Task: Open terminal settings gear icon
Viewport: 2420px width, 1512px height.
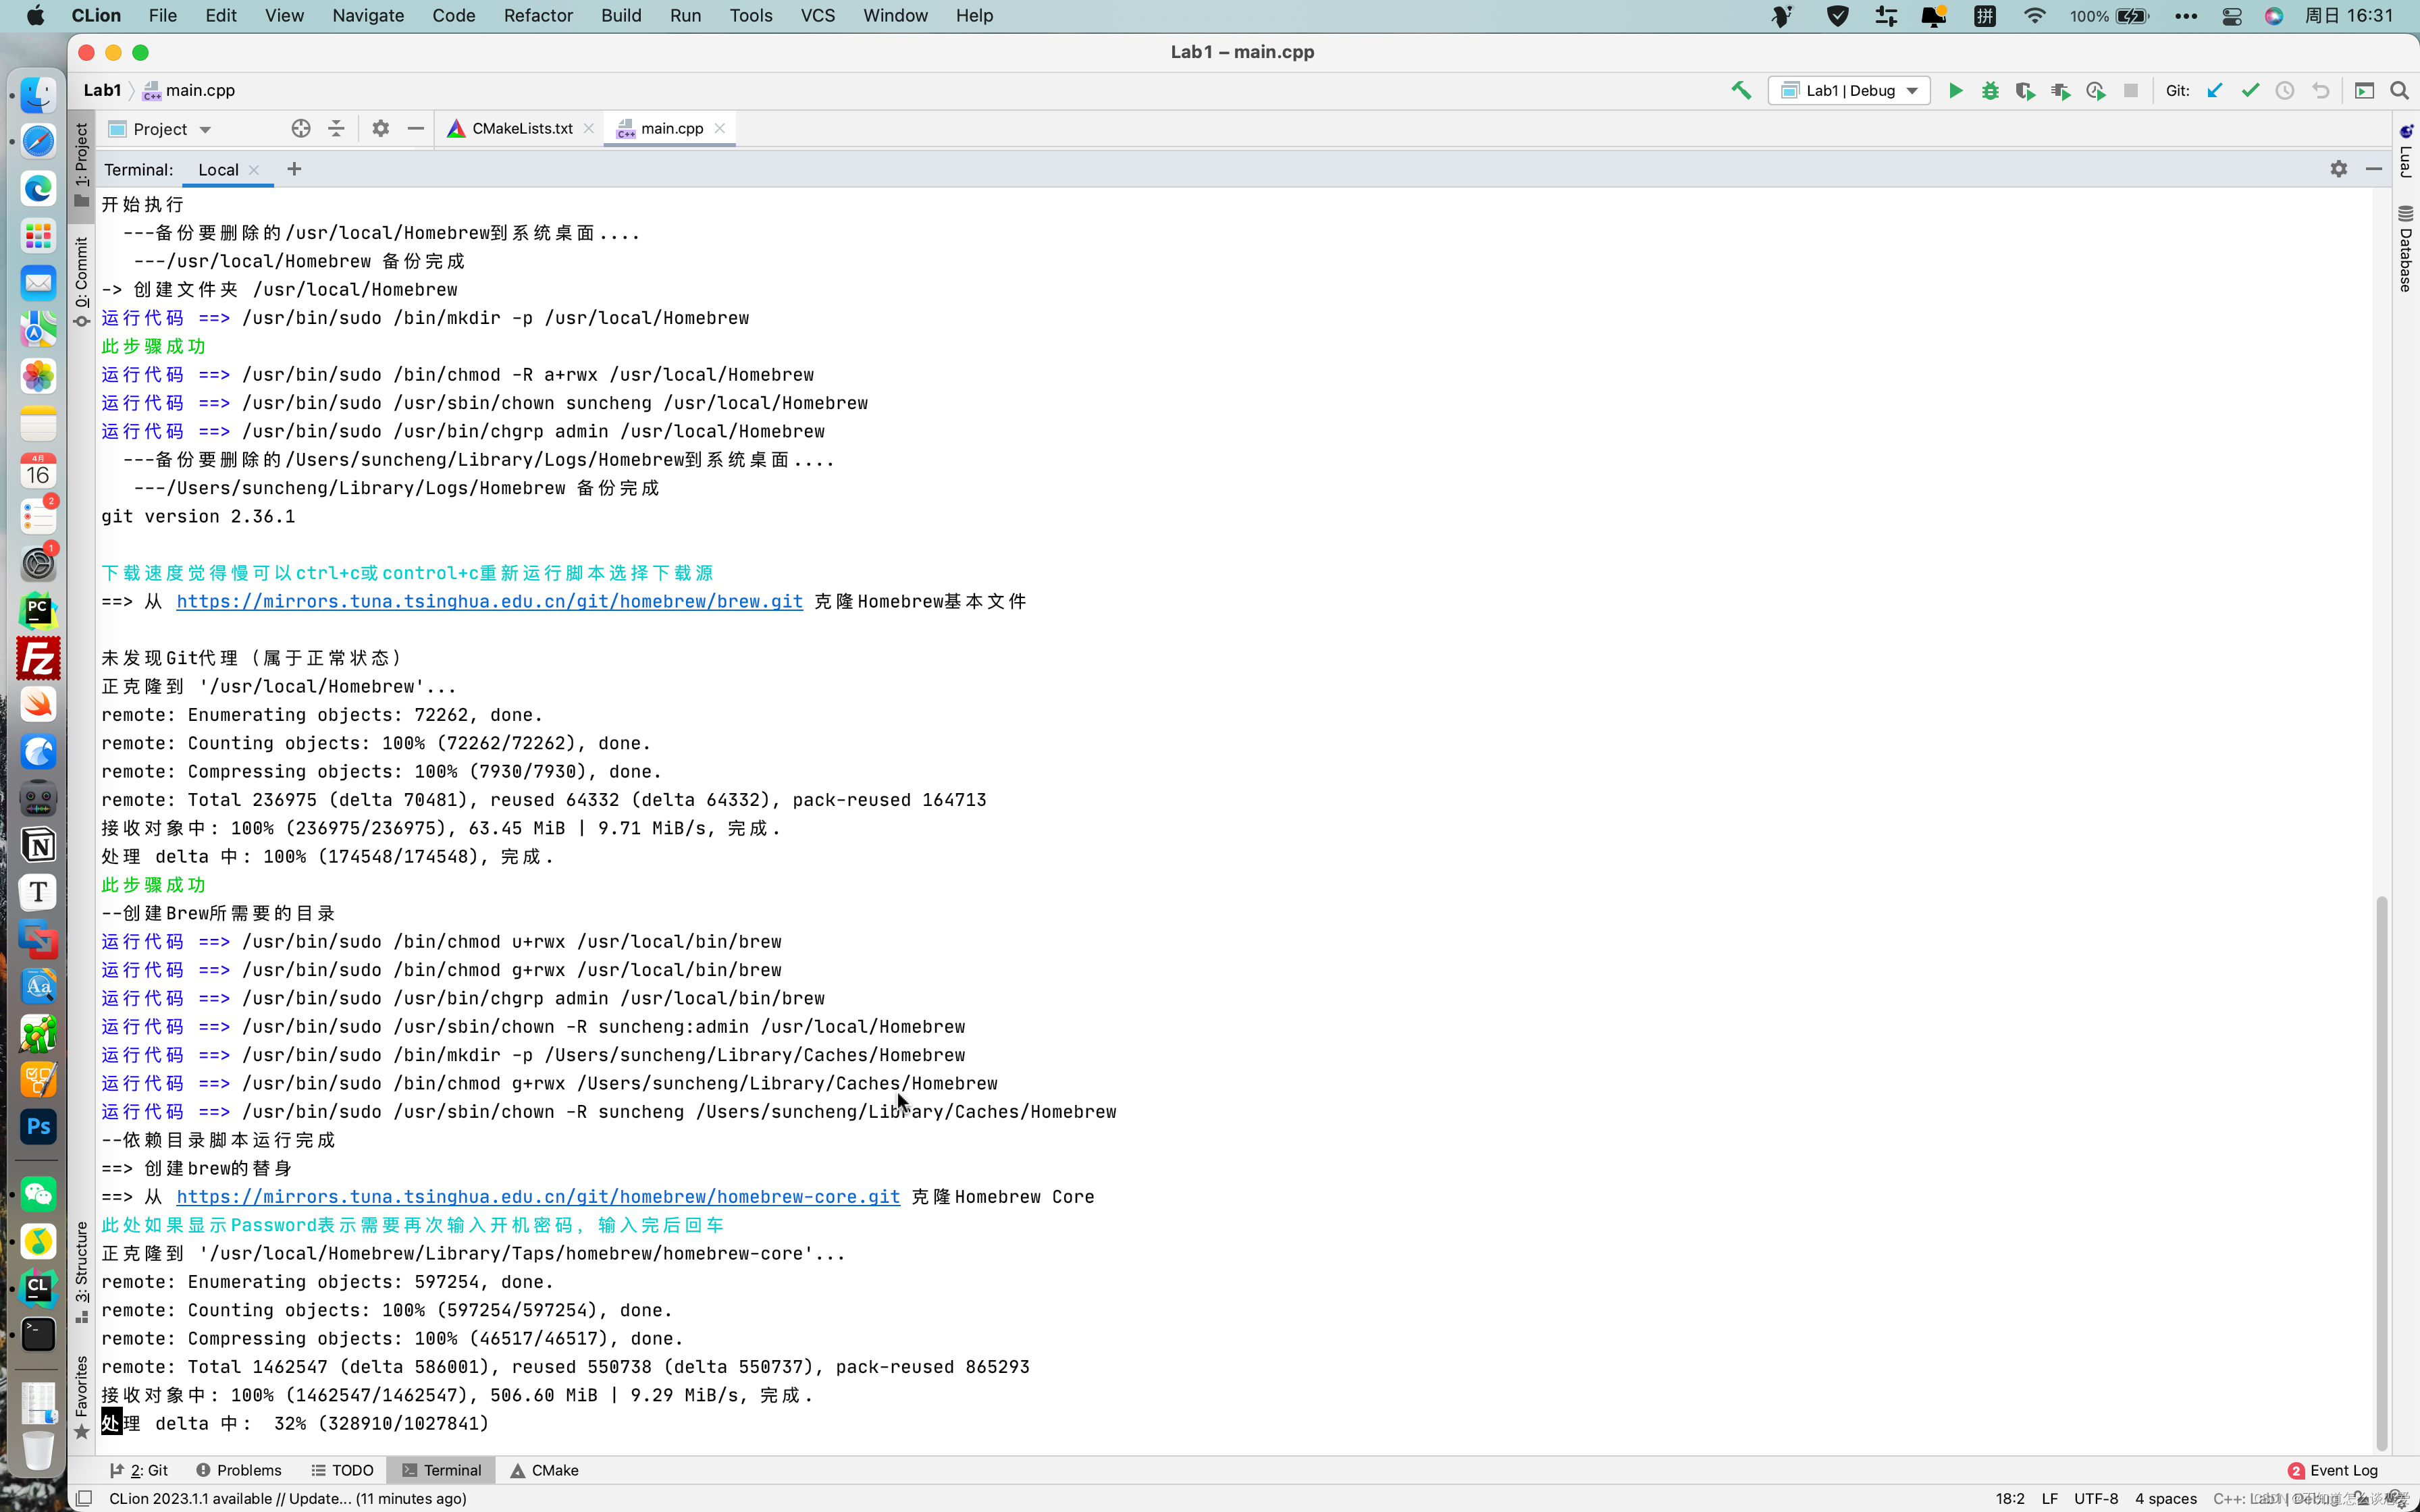Action: click(x=2338, y=169)
